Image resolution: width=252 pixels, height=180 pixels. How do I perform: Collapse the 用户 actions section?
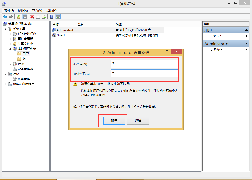click(x=246, y=30)
